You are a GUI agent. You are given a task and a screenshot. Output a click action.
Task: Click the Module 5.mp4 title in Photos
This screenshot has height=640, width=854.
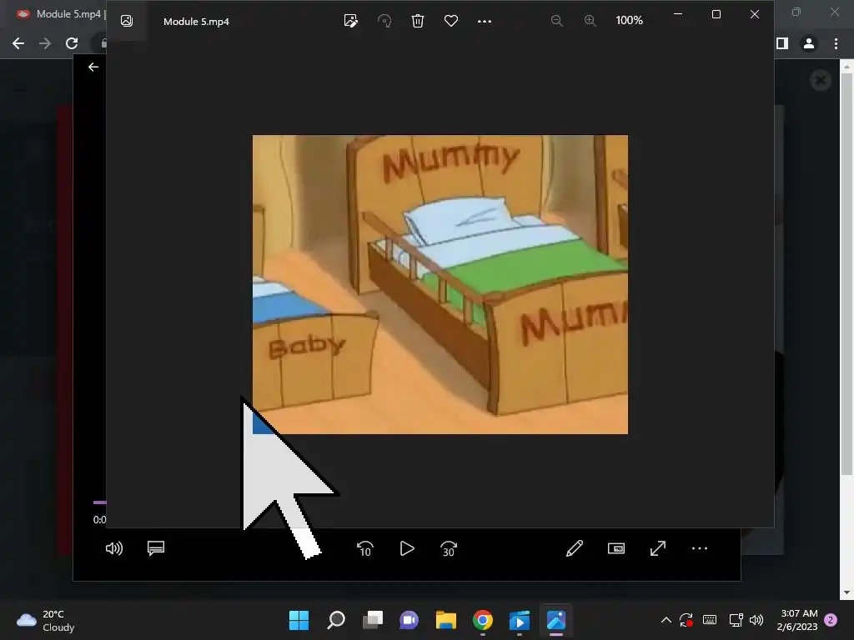point(196,22)
